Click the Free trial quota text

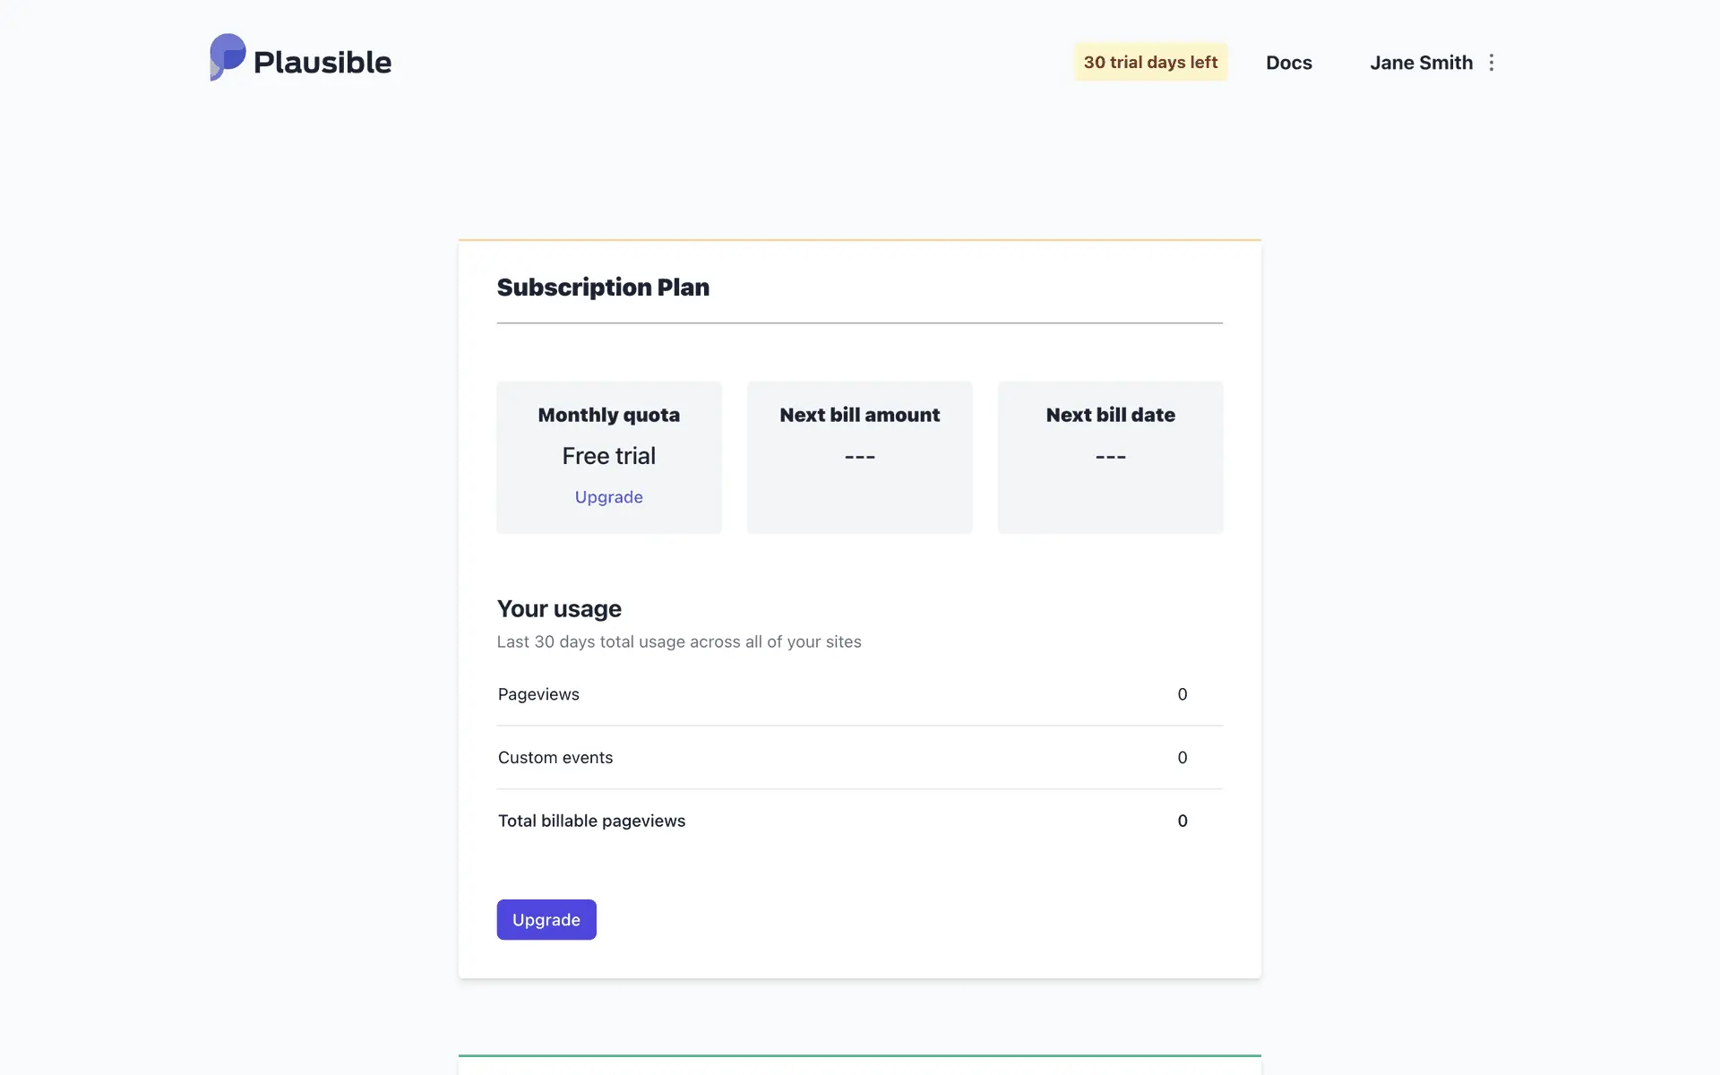608,456
